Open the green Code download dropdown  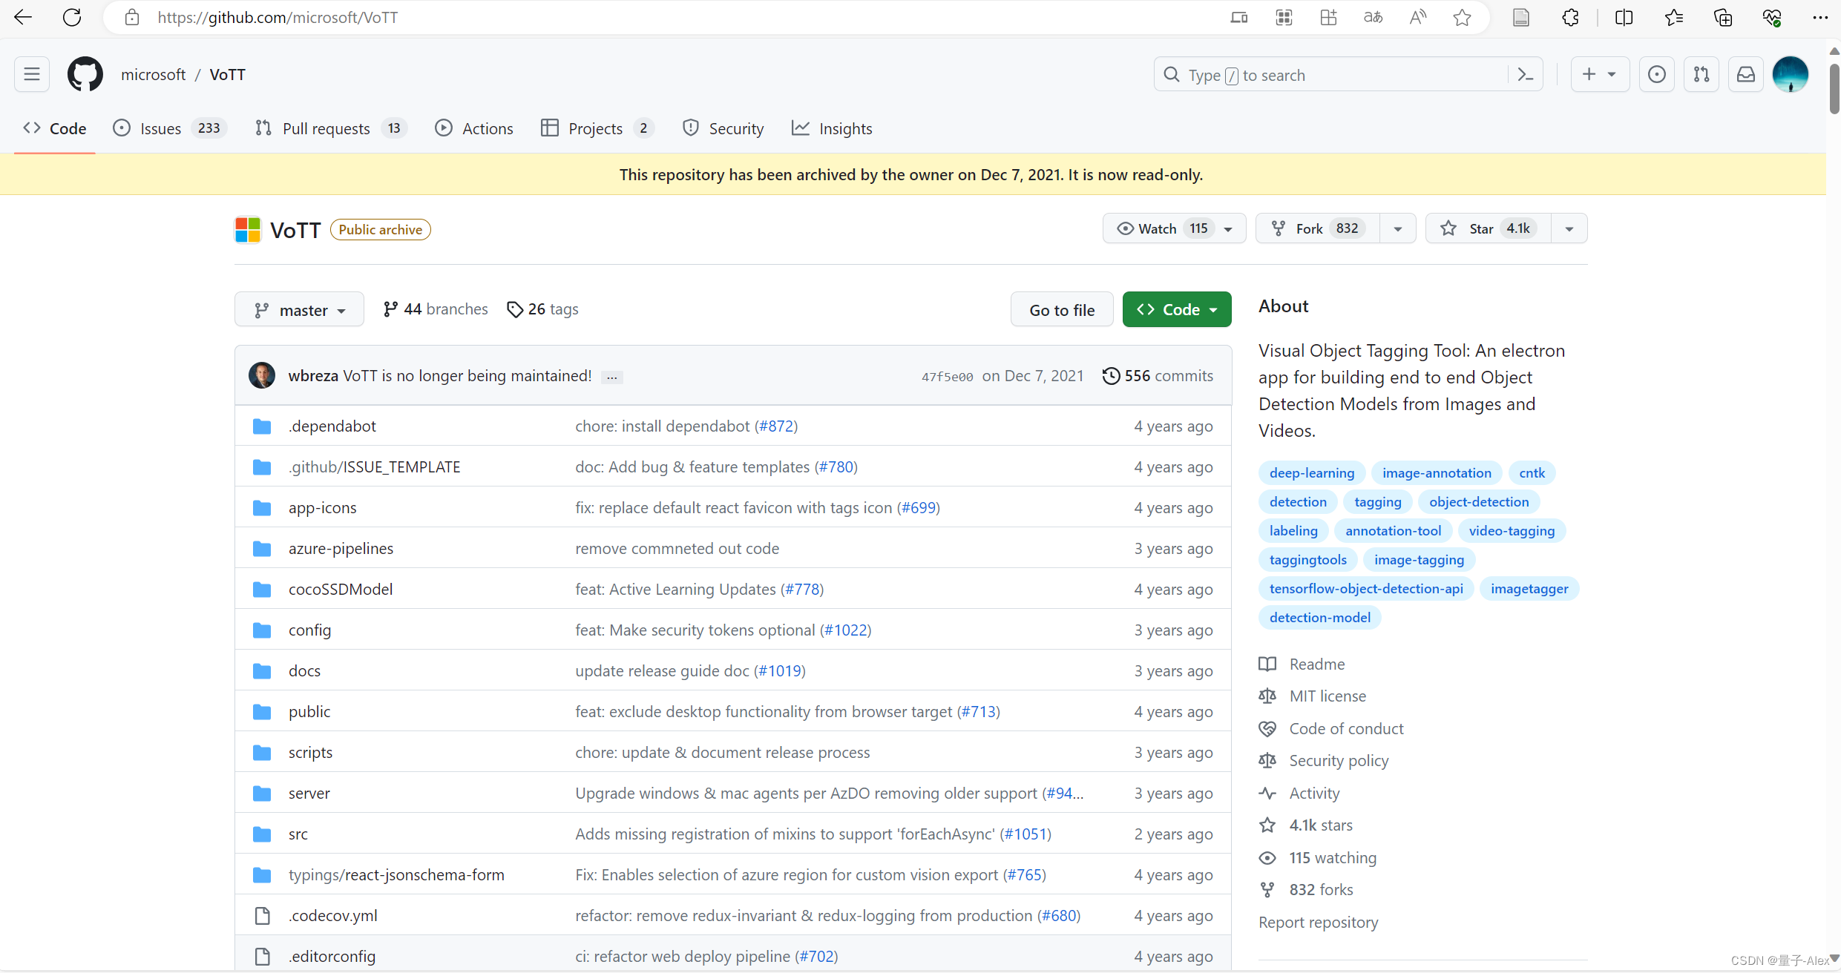point(1176,309)
